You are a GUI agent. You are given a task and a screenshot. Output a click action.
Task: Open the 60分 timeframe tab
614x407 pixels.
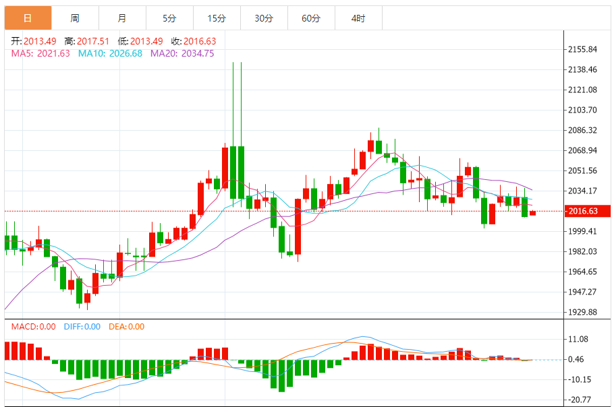pyautogui.click(x=311, y=18)
